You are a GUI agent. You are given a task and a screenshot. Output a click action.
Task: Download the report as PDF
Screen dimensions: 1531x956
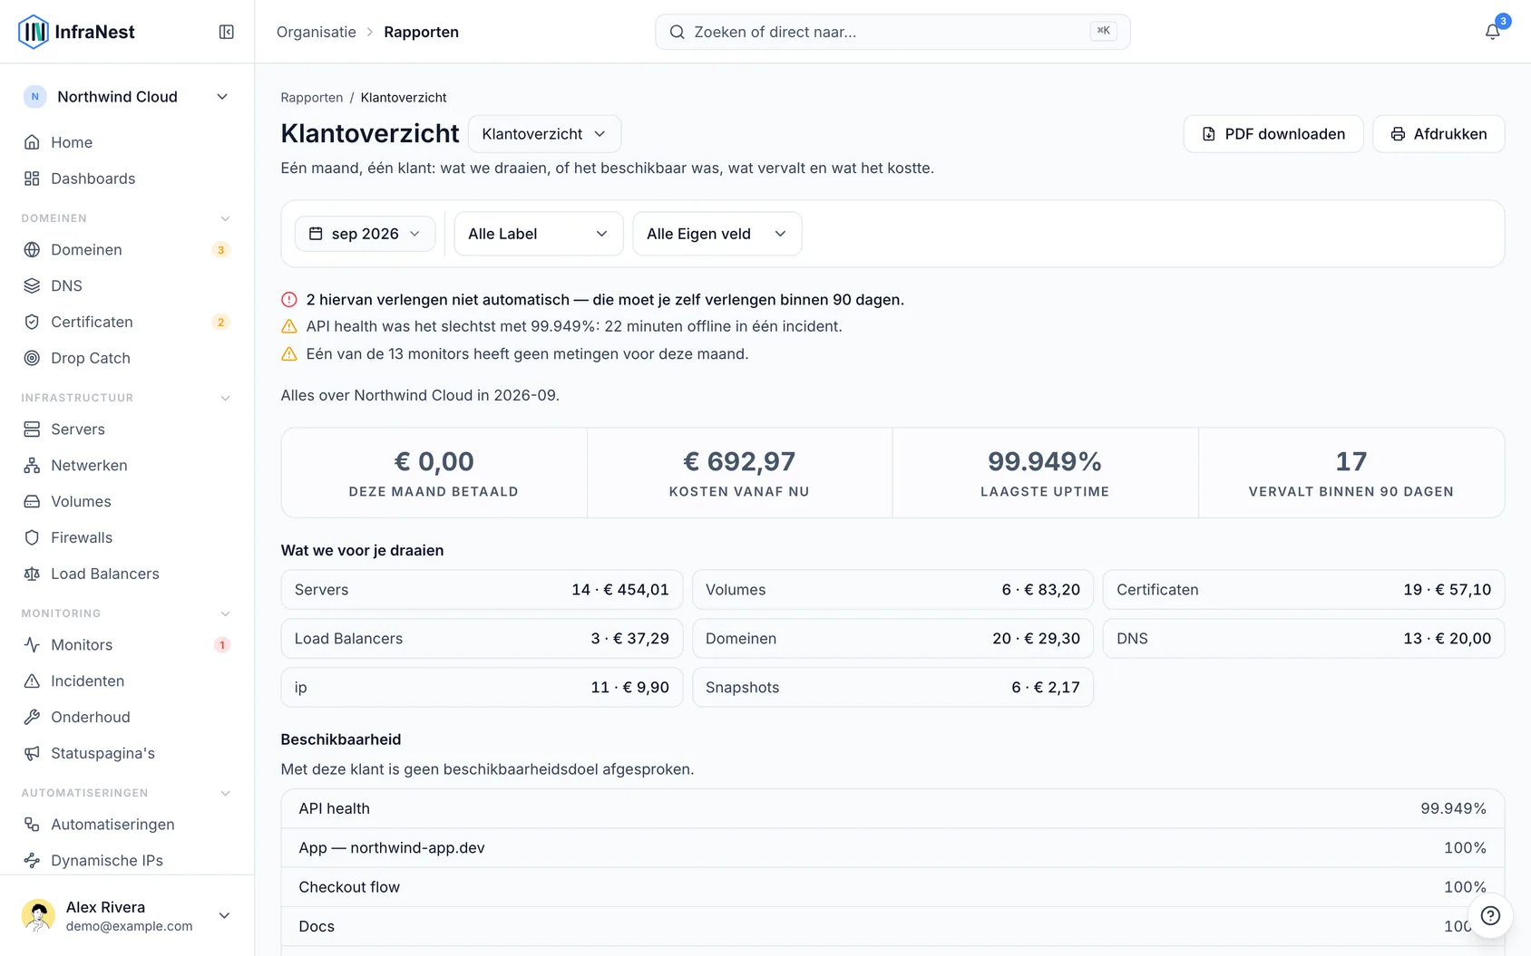point(1273,134)
